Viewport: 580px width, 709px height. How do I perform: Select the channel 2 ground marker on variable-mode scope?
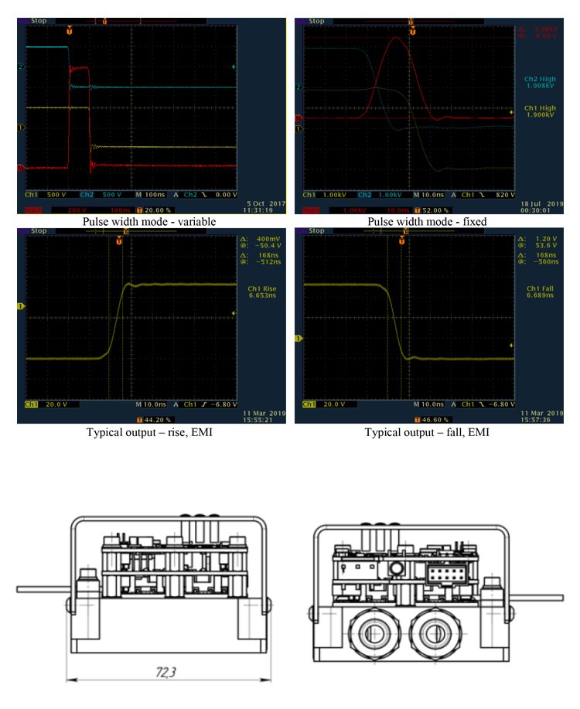pos(22,68)
